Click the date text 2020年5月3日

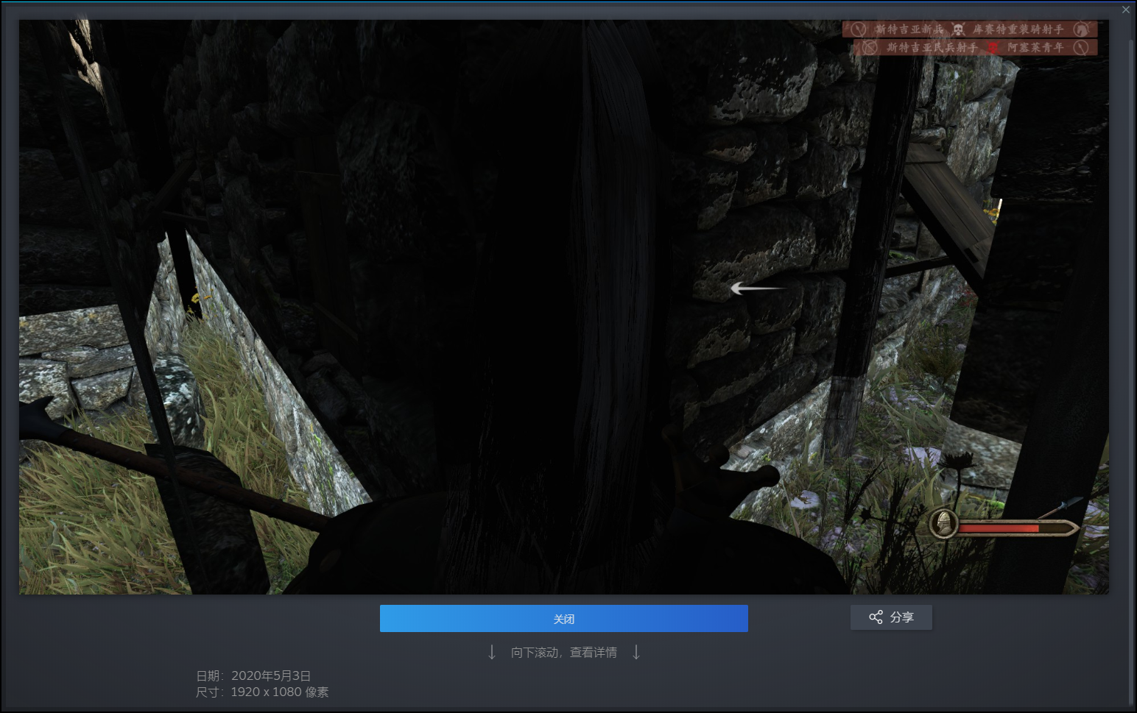pos(271,675)
